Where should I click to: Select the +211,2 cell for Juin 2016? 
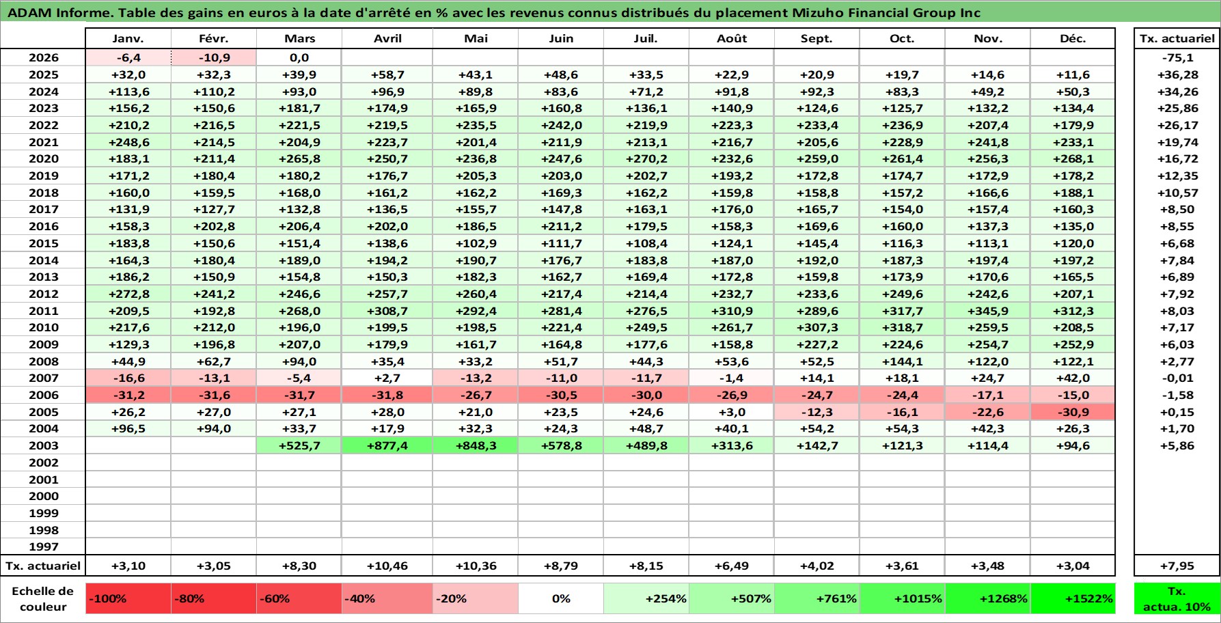tap(561, 226)
